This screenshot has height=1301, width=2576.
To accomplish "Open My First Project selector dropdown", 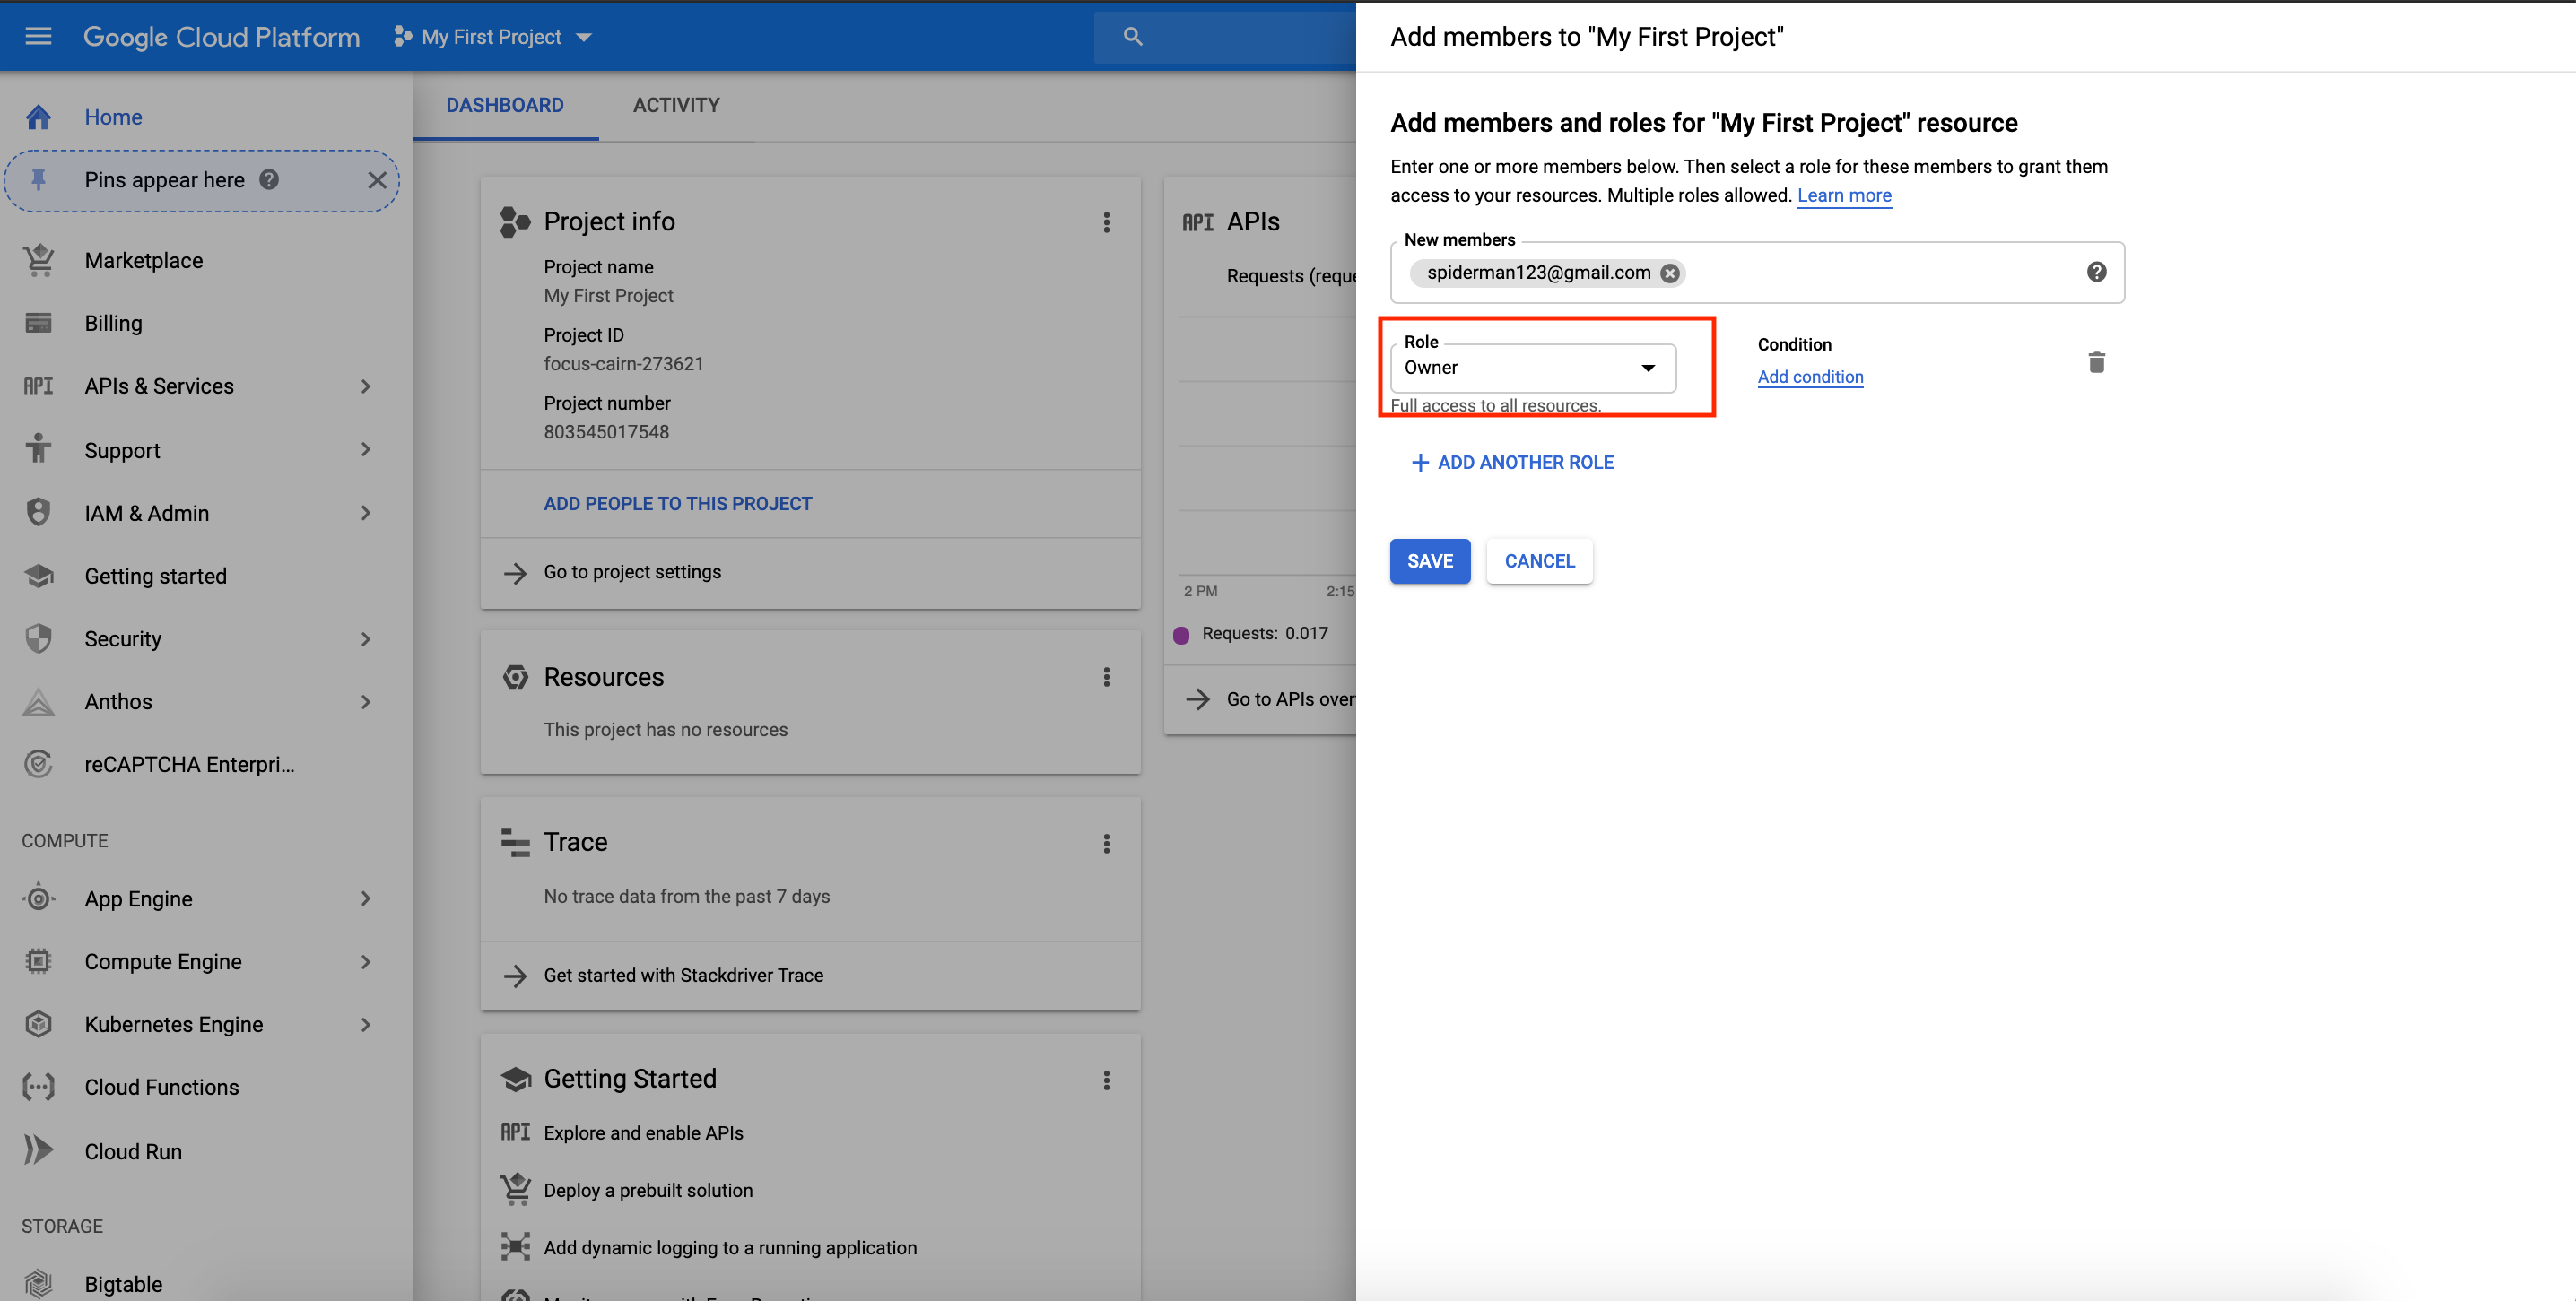I will 493,37.
